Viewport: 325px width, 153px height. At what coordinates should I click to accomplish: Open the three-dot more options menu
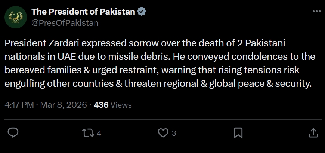pyautogui.click(x=316, y=12)
